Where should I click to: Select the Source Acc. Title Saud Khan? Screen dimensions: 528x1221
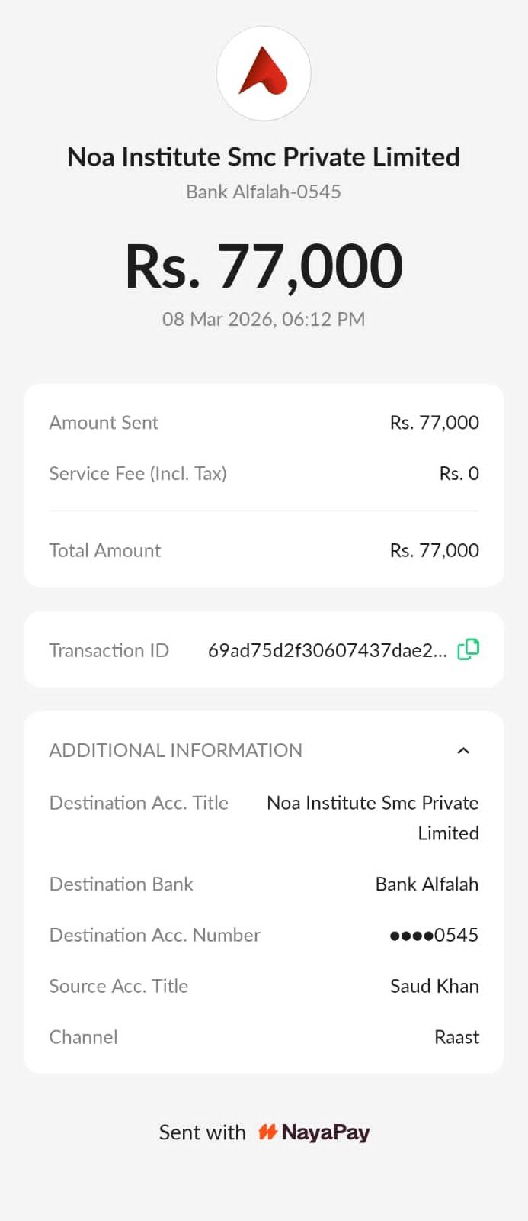[434, 987]
